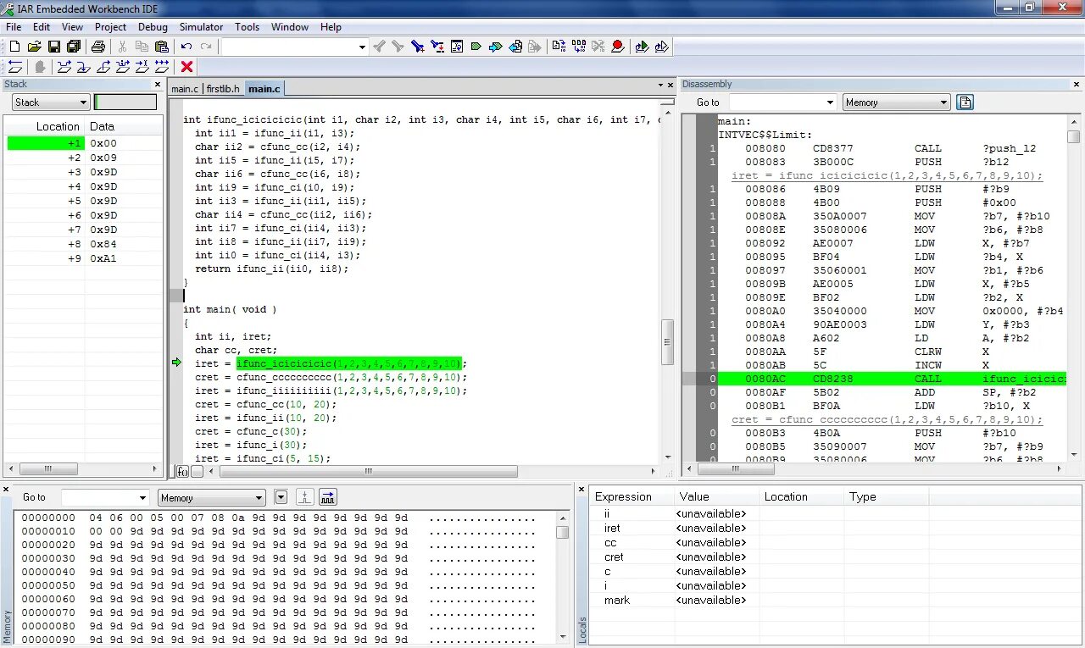Open the Simulator menu

[x=201, y=27]
